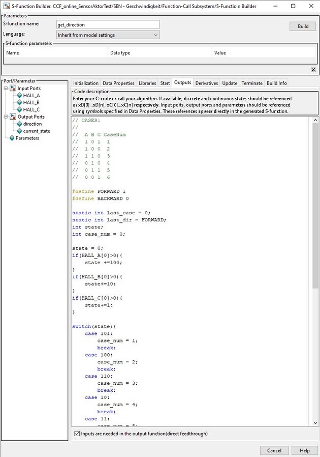The image size is (320, 457).
Task: Click the direction output port icon
Action: [19, 124]
